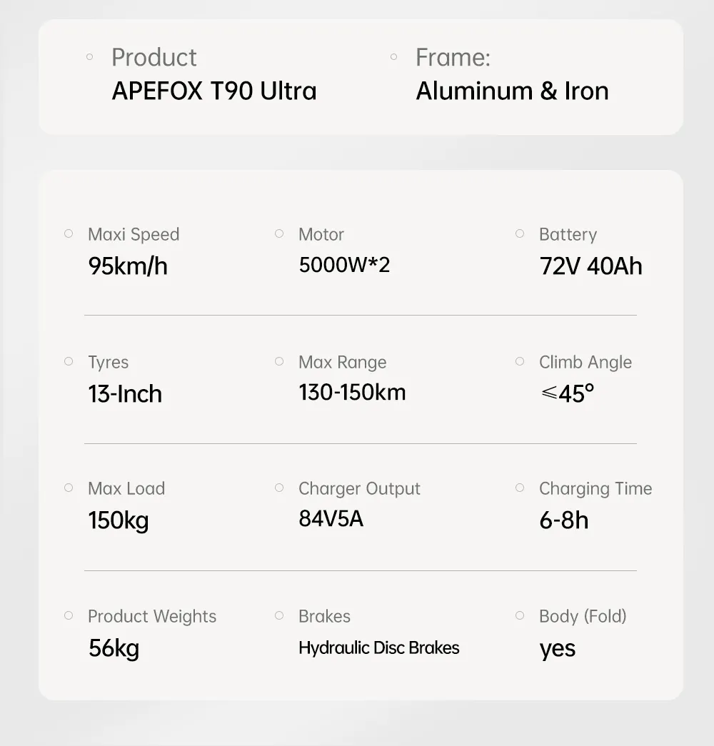Click the 95km/h speed value
Viewport: 714px width, 746px height.
[x=128, y=266]
